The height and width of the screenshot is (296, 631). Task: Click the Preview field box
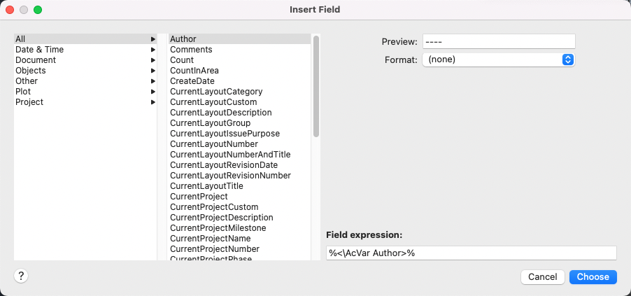point(498,42)
